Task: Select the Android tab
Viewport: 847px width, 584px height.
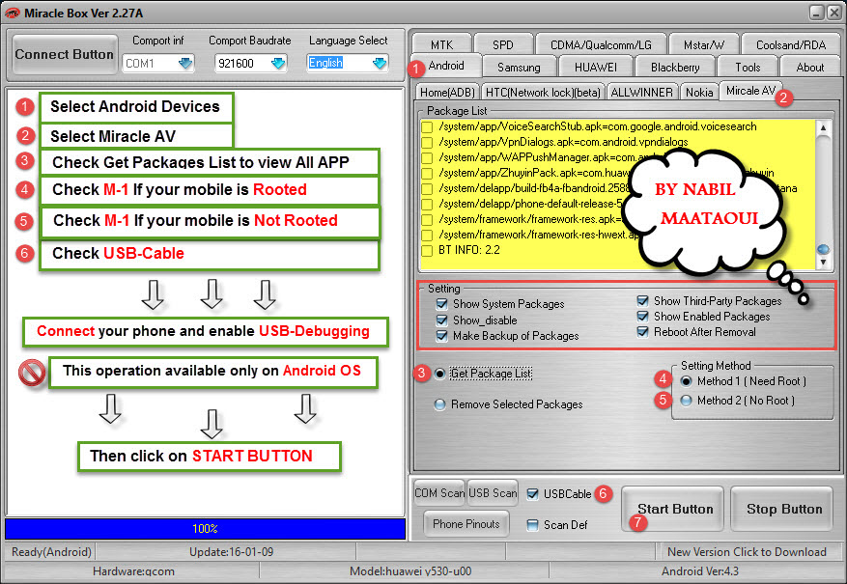Action: 446,66
